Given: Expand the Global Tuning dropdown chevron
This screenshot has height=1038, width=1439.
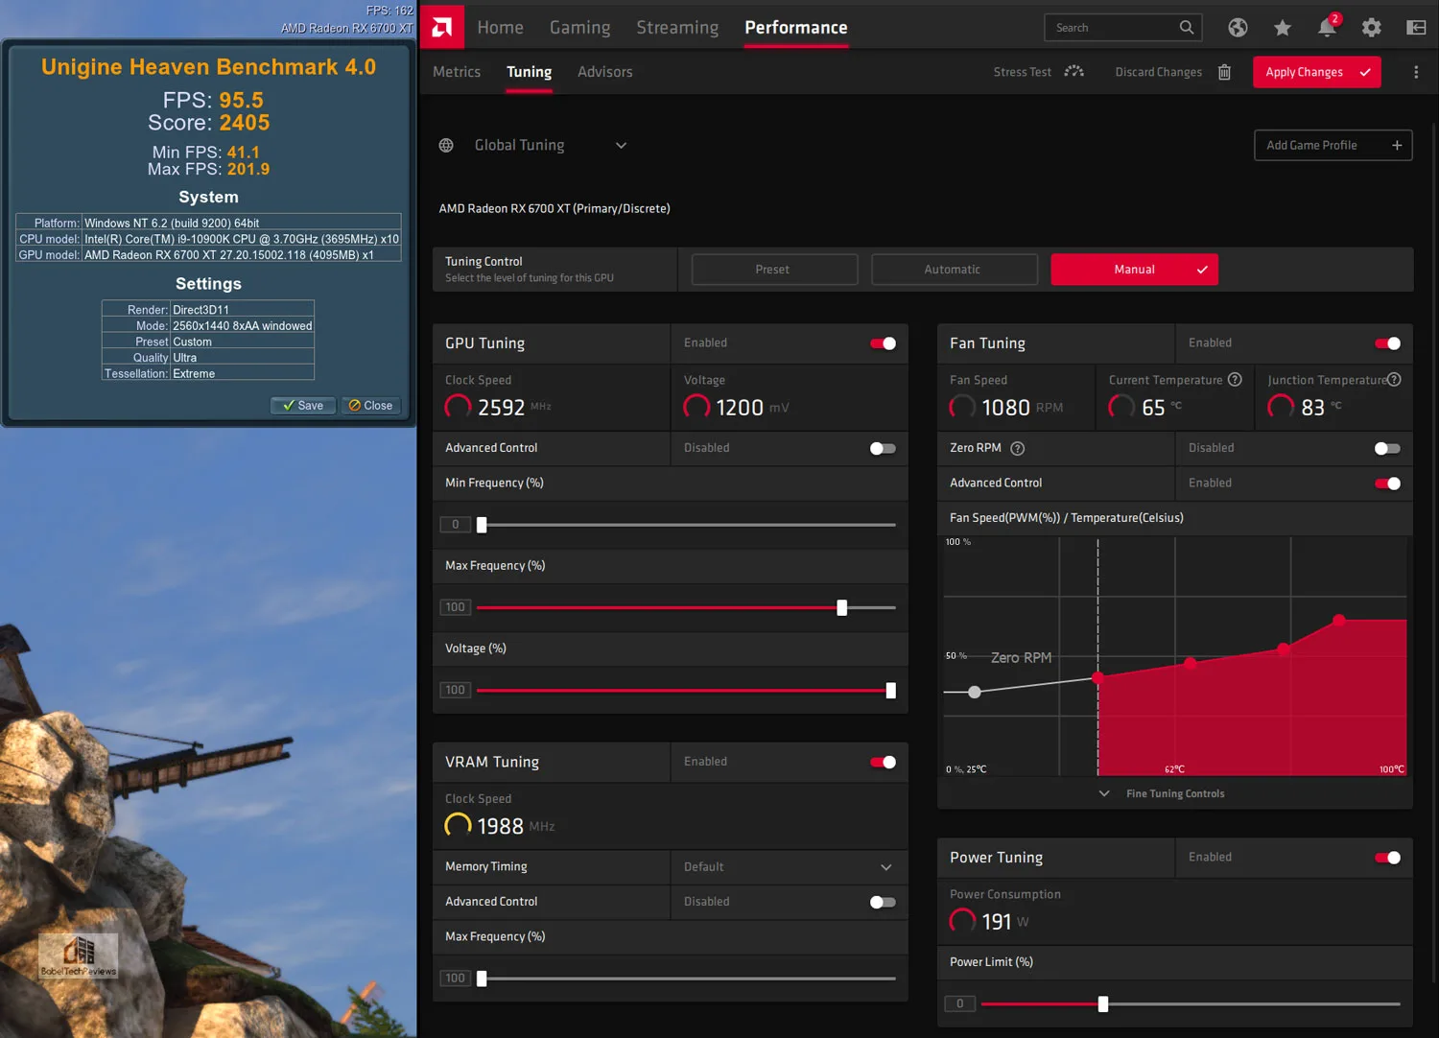Looking at the screenshot, I should click(621, 145).
